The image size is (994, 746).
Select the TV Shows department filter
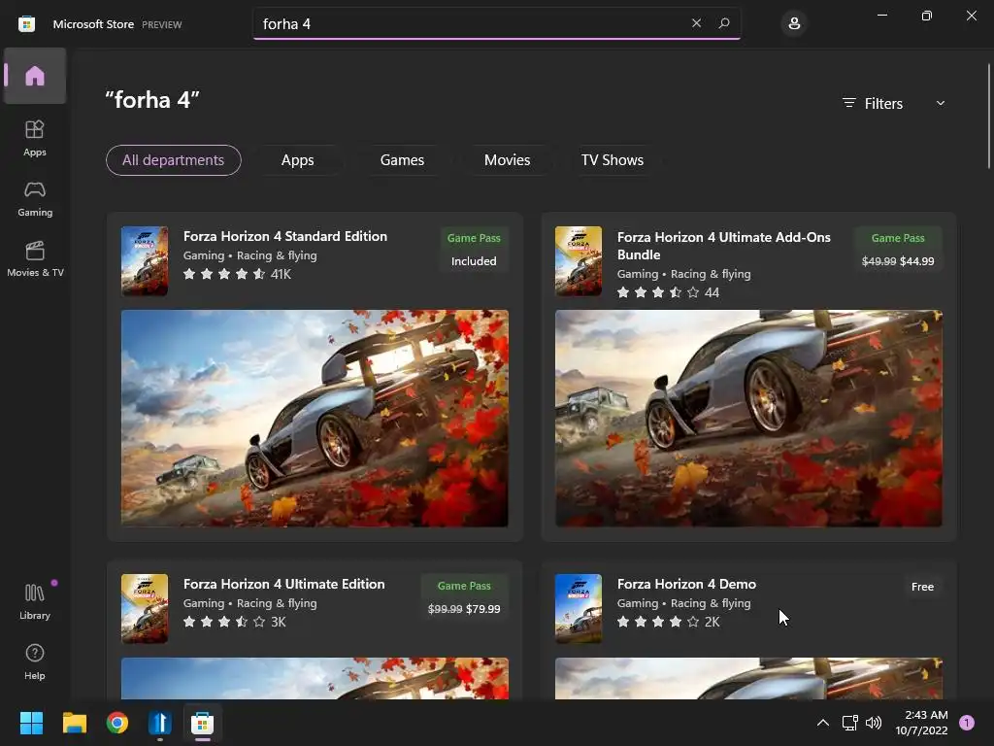pos(613,160)
